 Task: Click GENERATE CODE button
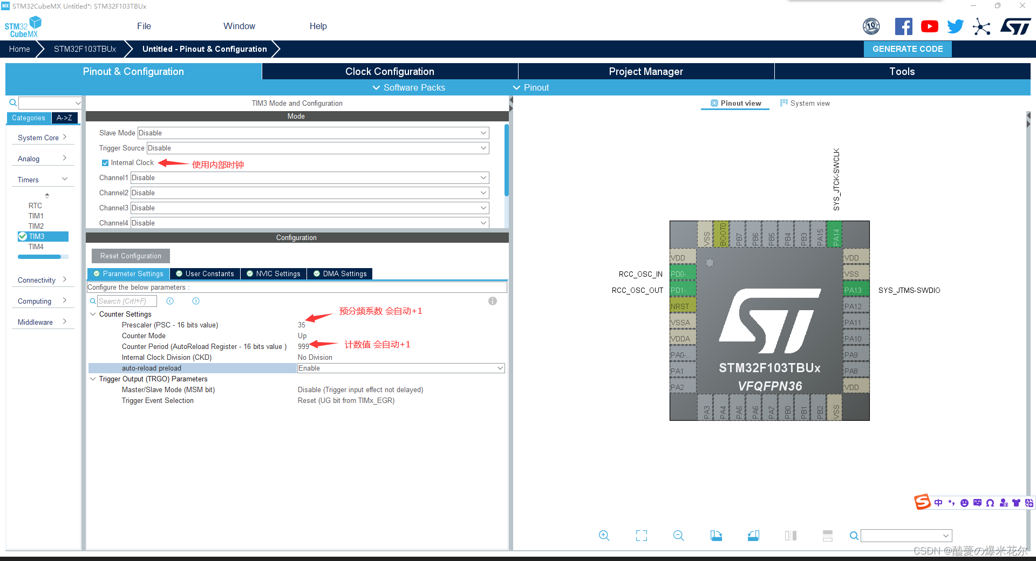coord(908,49)
